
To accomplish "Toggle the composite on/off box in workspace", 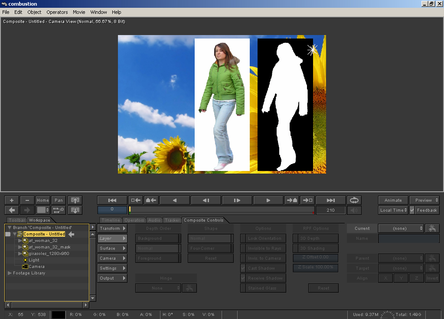I will coord(8,234).
